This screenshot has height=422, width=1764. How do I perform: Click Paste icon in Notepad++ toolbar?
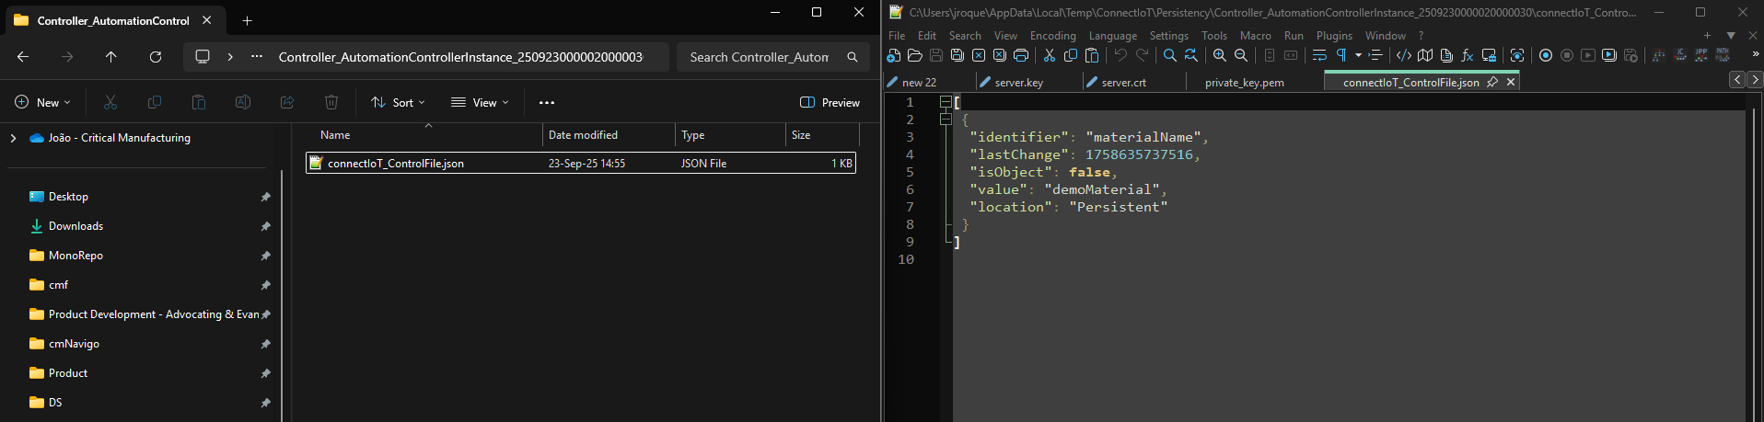[1091, 55]
